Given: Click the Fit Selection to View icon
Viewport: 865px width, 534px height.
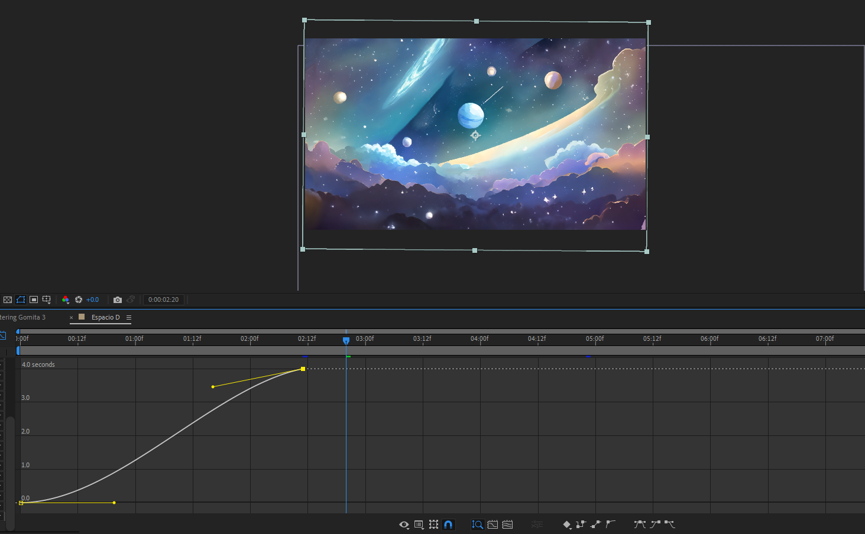Looking at the screenshot, I should [493, 524].
